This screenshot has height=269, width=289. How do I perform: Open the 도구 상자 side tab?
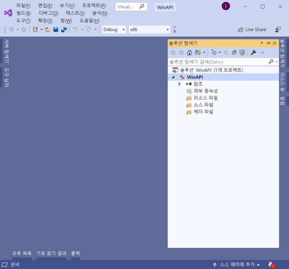coord(7,77)
